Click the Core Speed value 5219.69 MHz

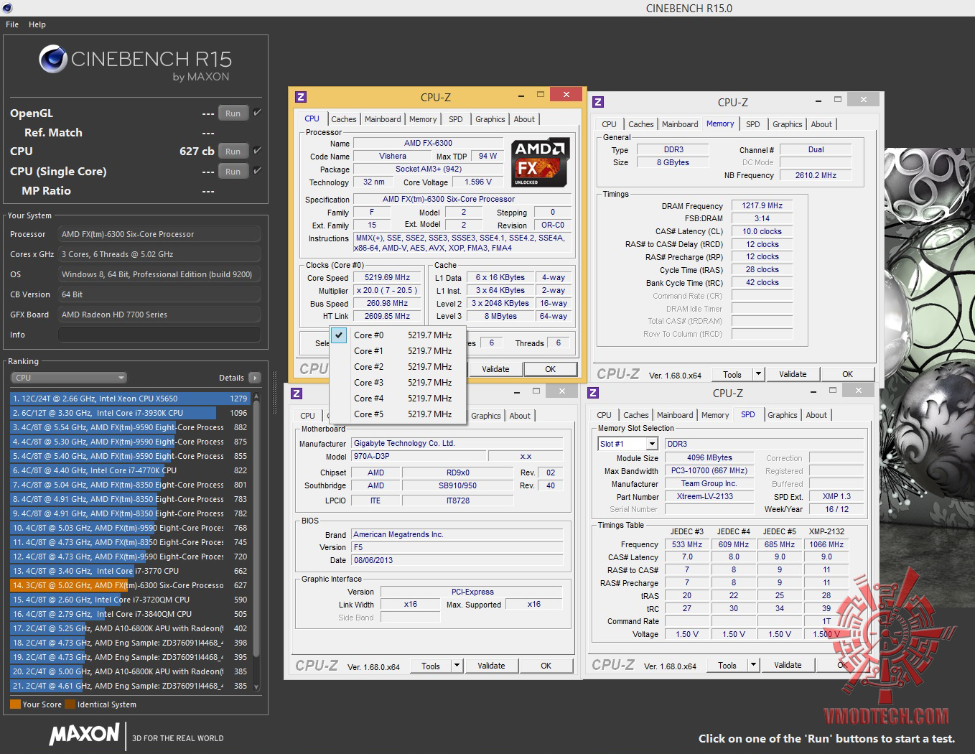tap(388, 277)
